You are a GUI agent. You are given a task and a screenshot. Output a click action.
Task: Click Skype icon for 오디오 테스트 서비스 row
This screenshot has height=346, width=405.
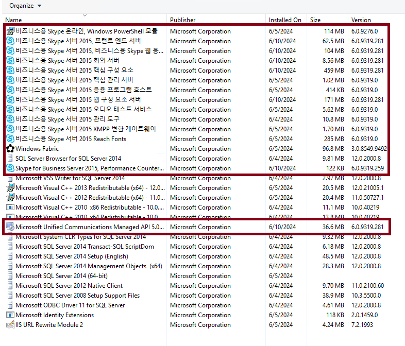(10, 110)
